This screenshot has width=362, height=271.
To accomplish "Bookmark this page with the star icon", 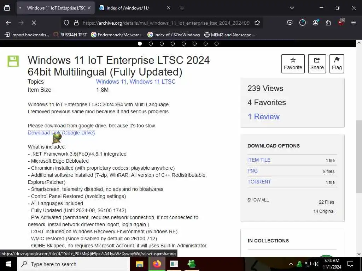I will pyautogui.click(x=257, y=23).
